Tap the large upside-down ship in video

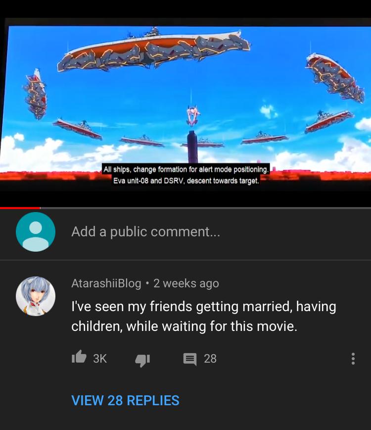click(x=154, y=50)
